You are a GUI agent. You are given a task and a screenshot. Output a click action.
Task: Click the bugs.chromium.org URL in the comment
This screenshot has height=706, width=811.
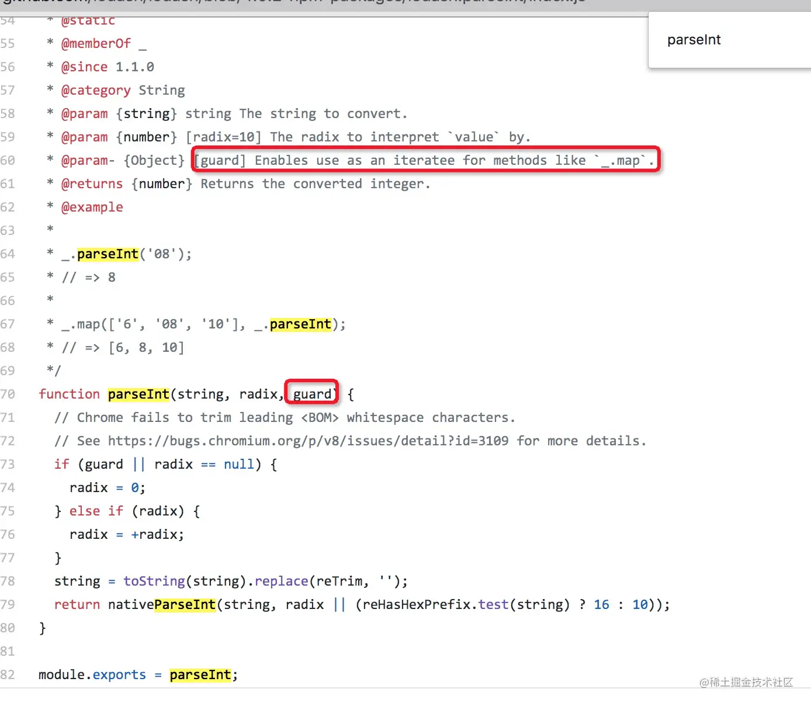pos(308,441)
